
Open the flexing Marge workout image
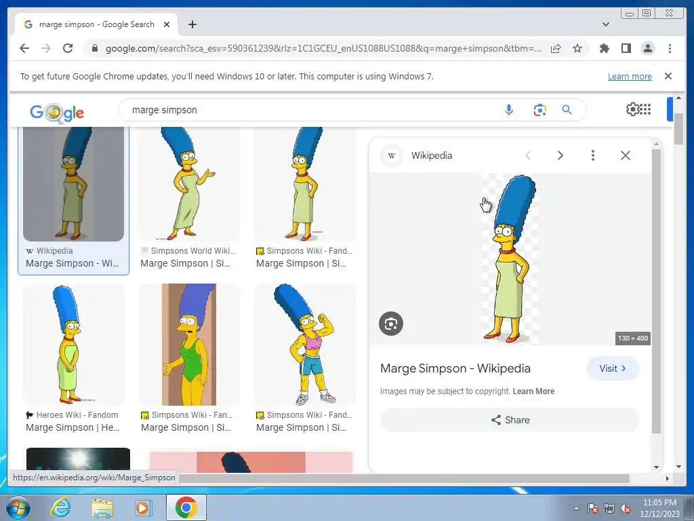(304, 345)
